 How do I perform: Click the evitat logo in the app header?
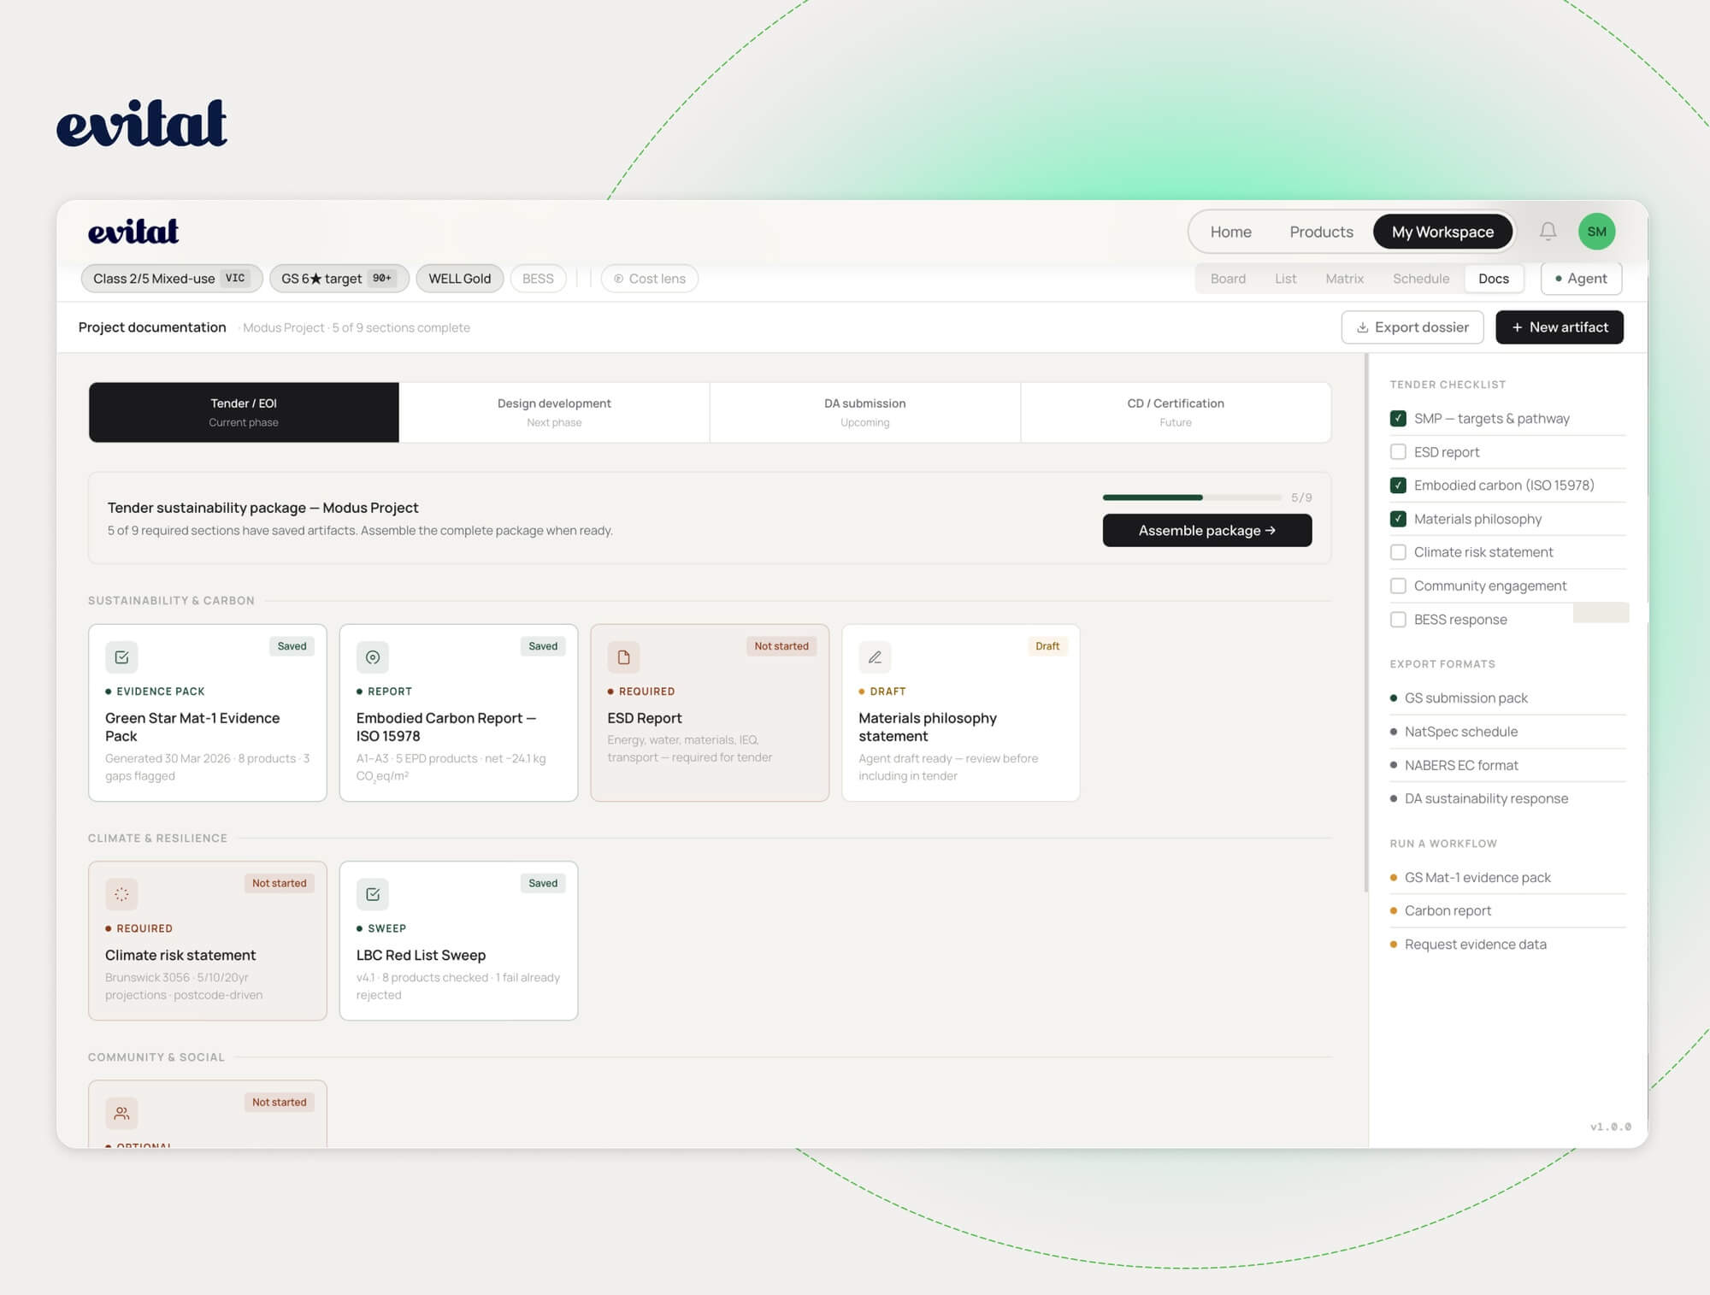pyautogui.click(x=133, y=232)
